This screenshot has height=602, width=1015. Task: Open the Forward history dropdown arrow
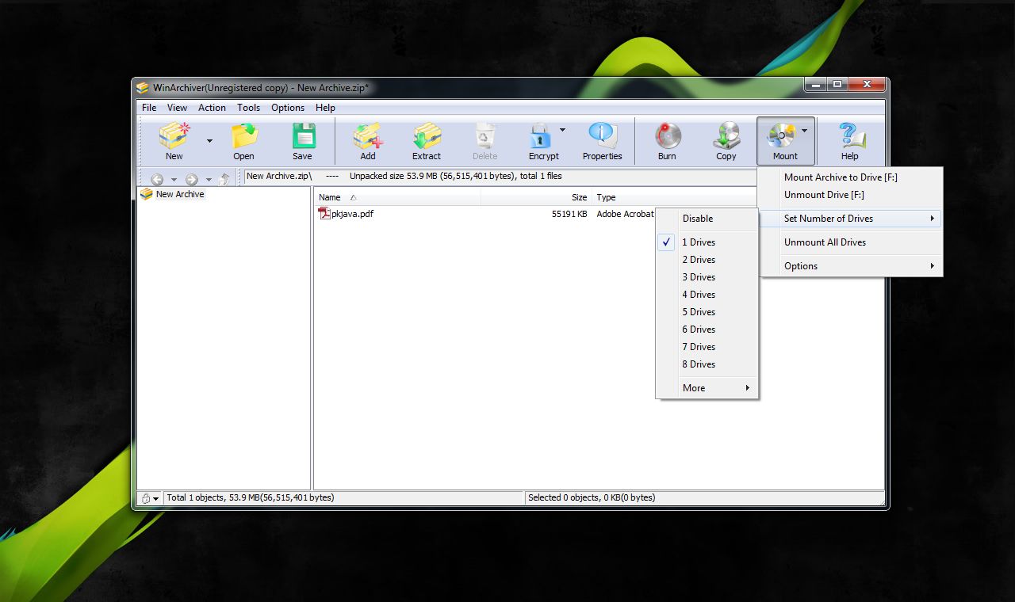(x=209, y=180)
